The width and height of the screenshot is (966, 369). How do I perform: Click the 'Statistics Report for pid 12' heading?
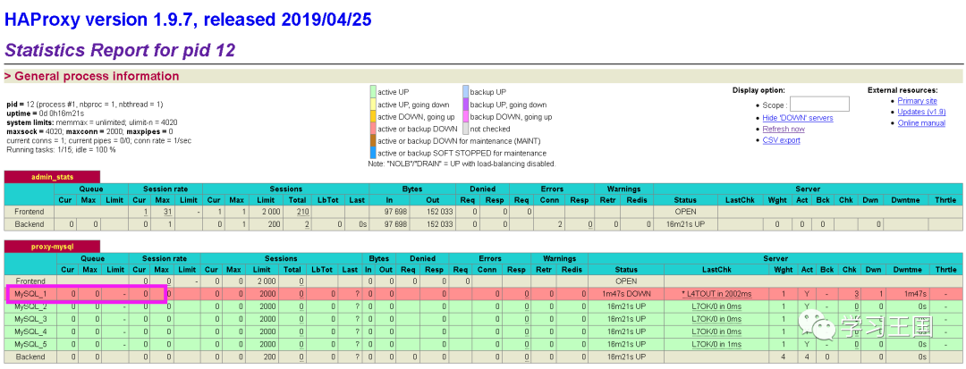(120, 50)
